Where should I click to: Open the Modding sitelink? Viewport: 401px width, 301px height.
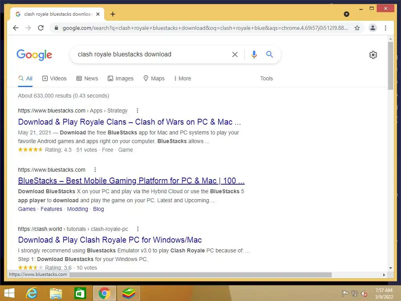(x=78, y=209)
